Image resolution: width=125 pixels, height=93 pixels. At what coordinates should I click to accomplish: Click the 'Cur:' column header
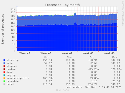(47, 57)
